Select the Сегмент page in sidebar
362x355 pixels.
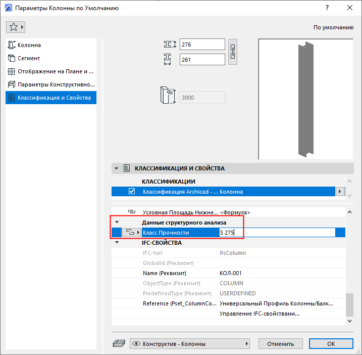(51, 58)
